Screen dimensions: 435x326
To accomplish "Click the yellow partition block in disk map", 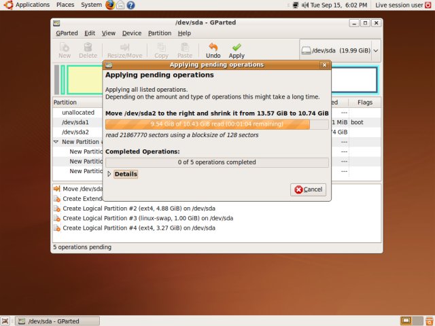I will 84,80.
